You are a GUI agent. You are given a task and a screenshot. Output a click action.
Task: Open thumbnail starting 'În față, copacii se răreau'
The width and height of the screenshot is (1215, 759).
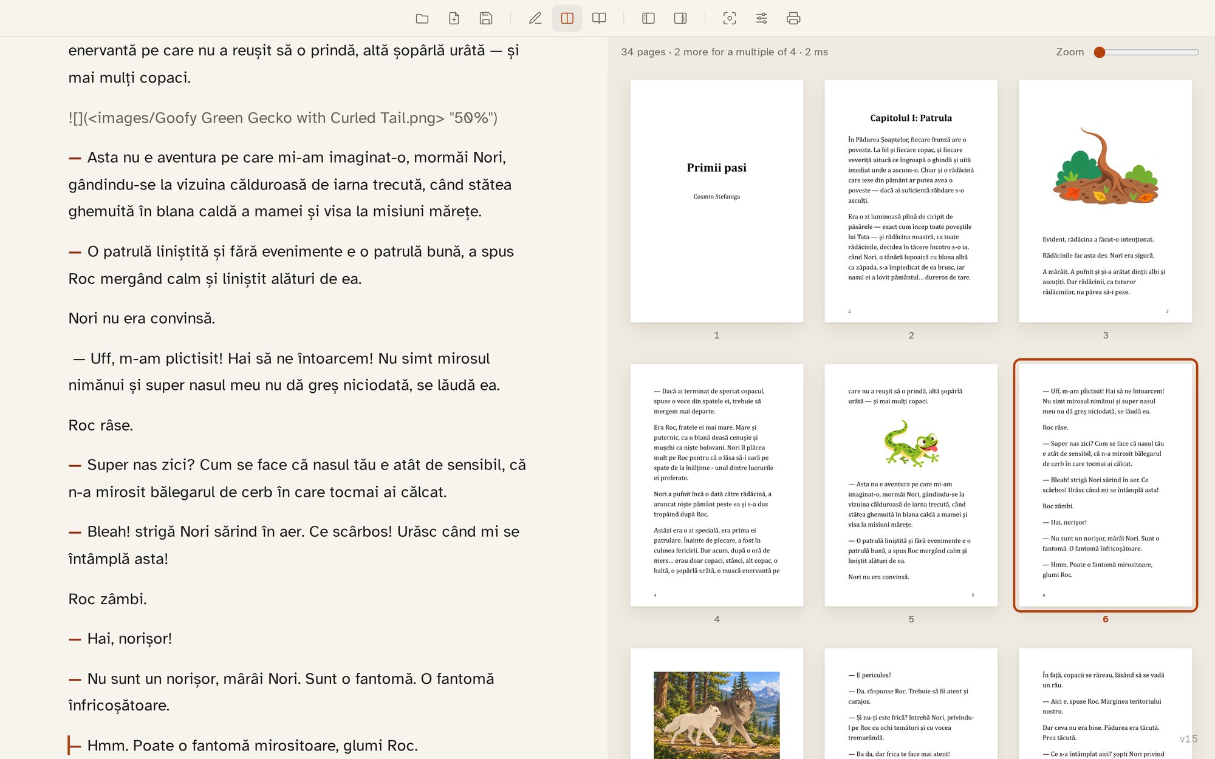pos(1106,704)
